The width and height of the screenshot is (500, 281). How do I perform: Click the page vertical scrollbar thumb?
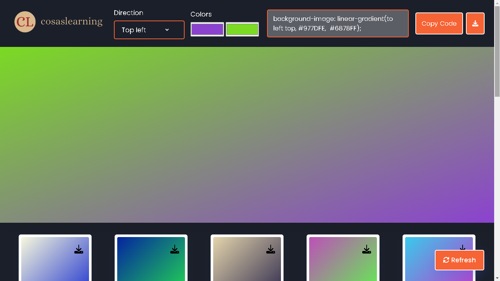pos(497,51)
